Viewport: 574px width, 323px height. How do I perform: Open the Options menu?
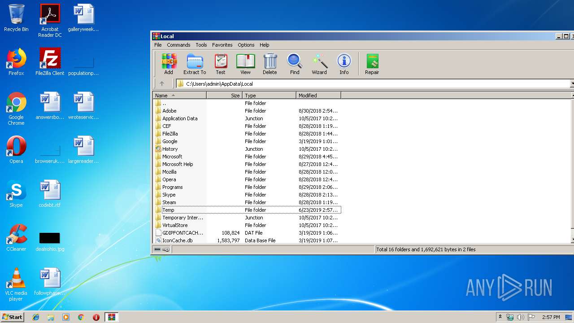pyautogui.click(x=246, y=45)
